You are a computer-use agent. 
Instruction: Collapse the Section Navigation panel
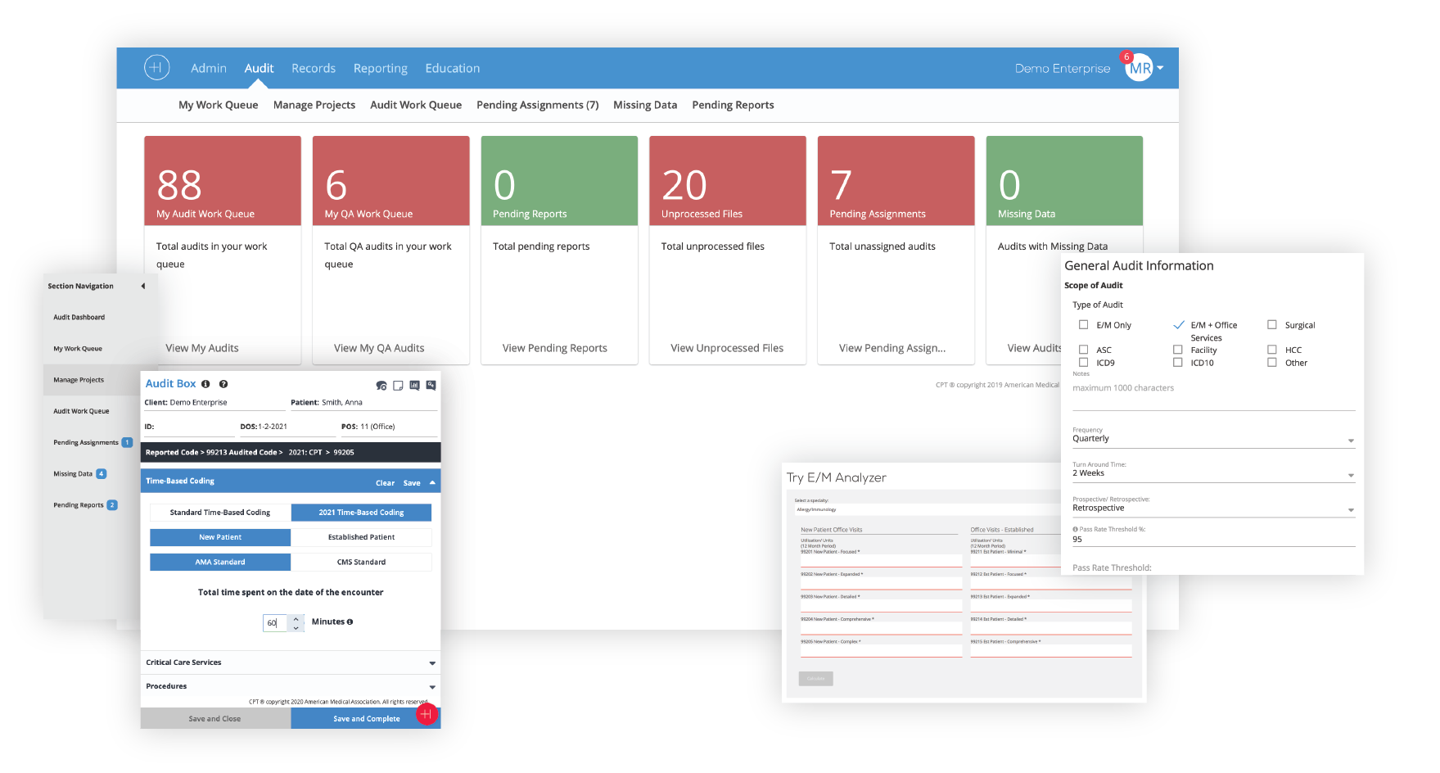tap(142, 286)
